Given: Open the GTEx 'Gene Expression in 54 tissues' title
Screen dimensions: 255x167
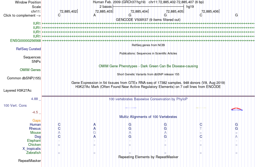Looking at the screenshot, I should [148, 83].
